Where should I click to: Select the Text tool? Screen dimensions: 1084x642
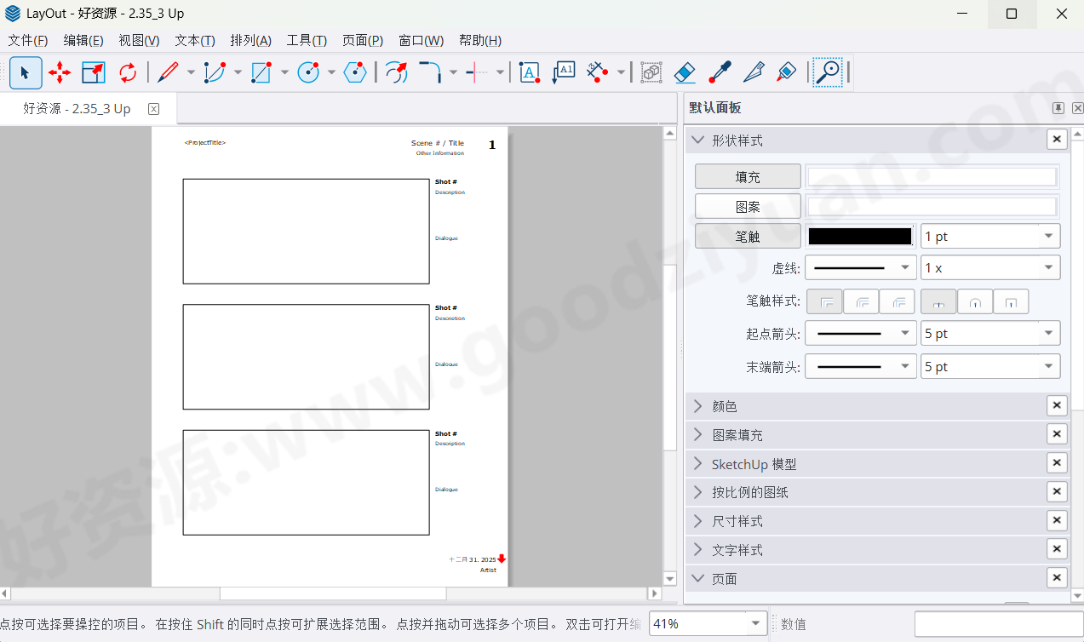click(529, 72)
